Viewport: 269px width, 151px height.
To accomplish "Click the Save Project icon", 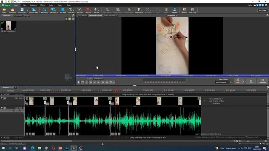I will 22,10.
